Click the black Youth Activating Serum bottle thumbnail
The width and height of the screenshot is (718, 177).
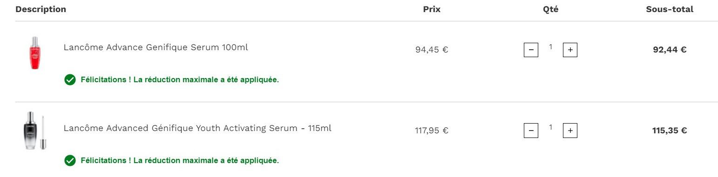pyautogui.click(x=34, y=131)
